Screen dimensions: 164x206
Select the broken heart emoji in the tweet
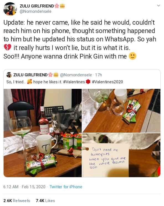pyautogui.click(x=7, y=47)
